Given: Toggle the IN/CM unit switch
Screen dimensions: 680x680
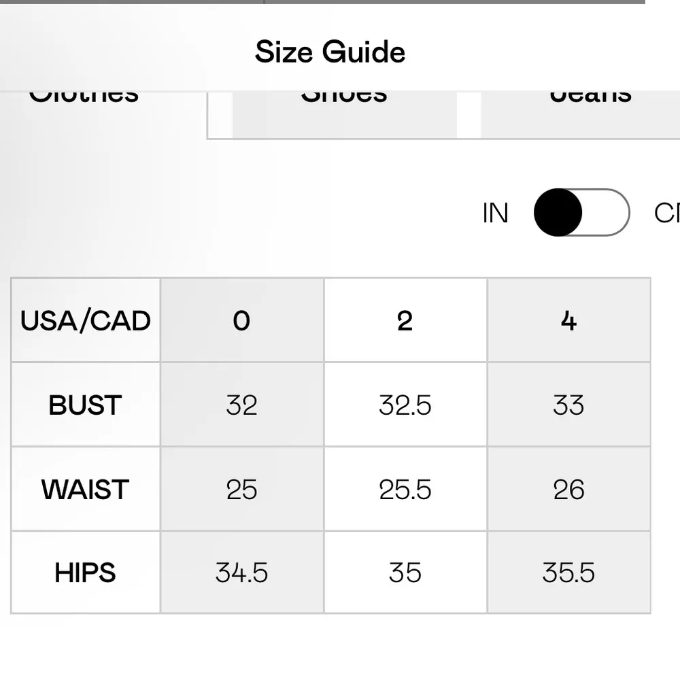Looking at the screenshot, I should pos(581,213).
